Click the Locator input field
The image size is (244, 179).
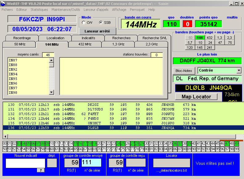point(172,163)
